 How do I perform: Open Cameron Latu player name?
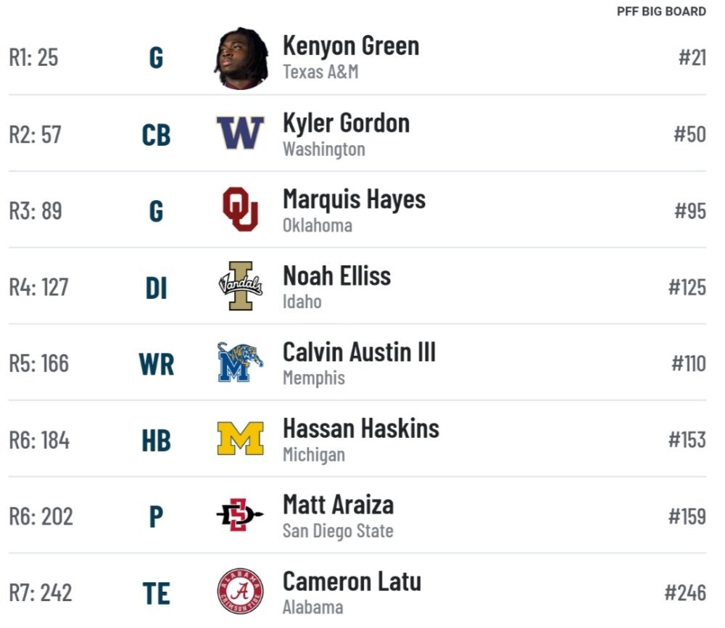(352, 582)
